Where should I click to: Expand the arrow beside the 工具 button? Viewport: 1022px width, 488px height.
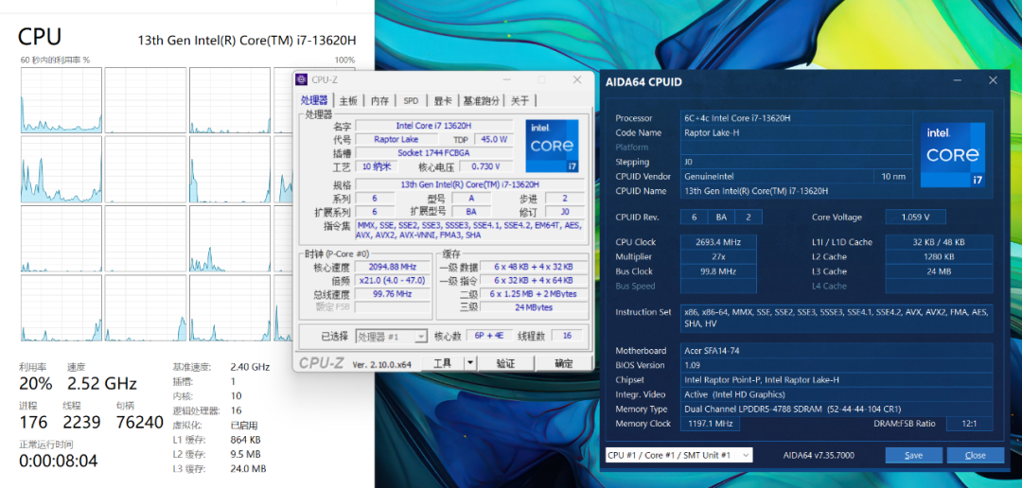[470, 363]
